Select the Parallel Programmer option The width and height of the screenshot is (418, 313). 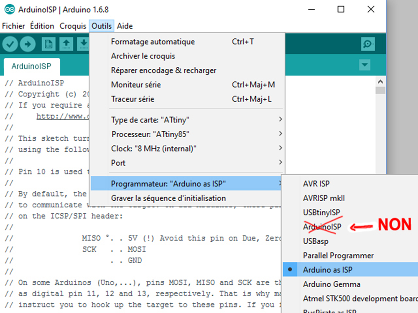pyautogui.click(x=350, y=255)
